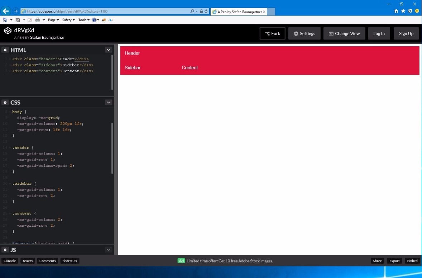Open Internet Explorer Home icon
The image size is (422, 278).
(397, 11)
